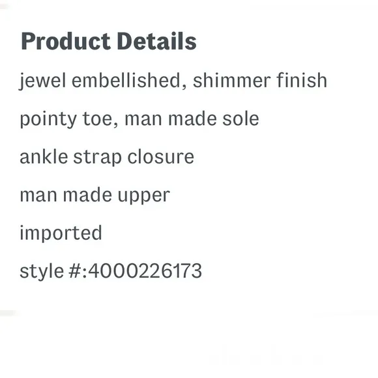Click the imported text line
This screenshot has width=378, height=378.
(x=61, y=233)
